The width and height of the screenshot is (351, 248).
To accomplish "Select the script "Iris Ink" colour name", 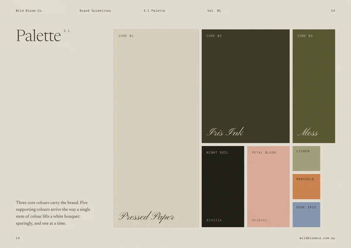I will [225, 132].
